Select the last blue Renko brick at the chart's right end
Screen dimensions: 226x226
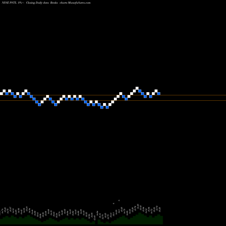click(x=159, y=94)
